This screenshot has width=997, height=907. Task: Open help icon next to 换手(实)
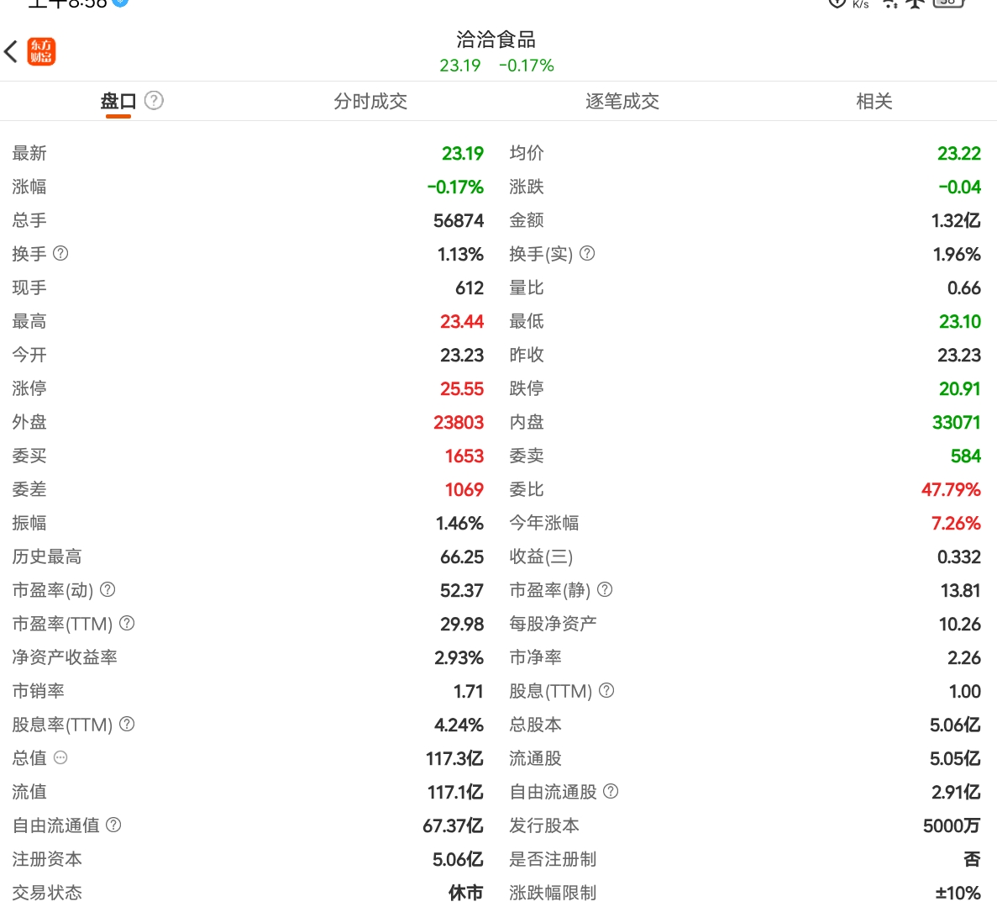(x=587, y=253)
